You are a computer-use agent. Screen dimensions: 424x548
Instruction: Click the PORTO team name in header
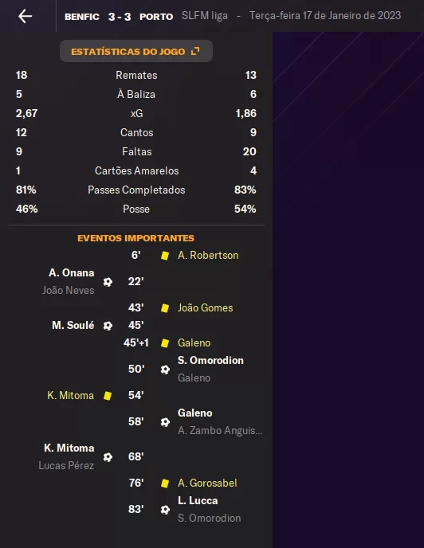point(156,17)
